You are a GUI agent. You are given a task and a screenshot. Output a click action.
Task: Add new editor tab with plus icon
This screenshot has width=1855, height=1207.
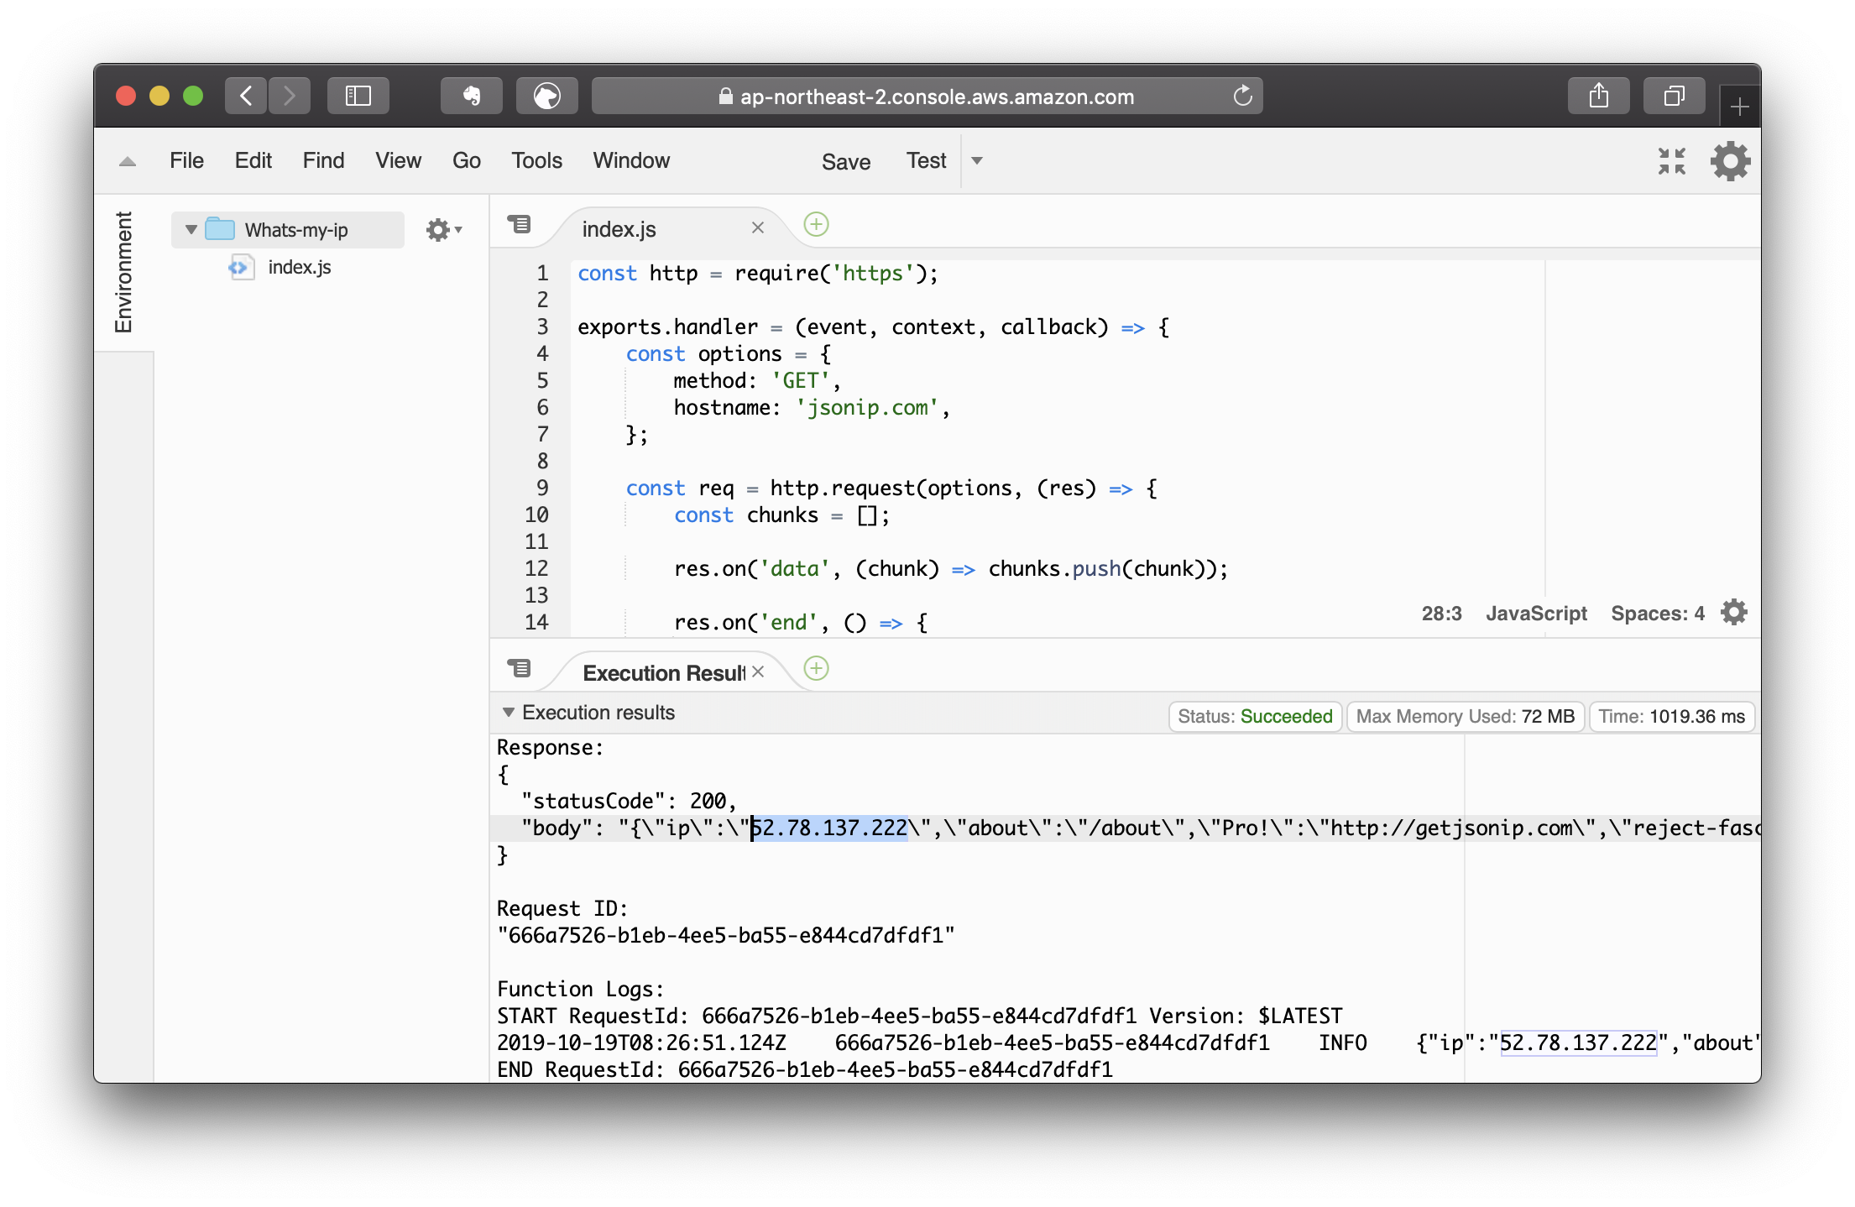816,225
